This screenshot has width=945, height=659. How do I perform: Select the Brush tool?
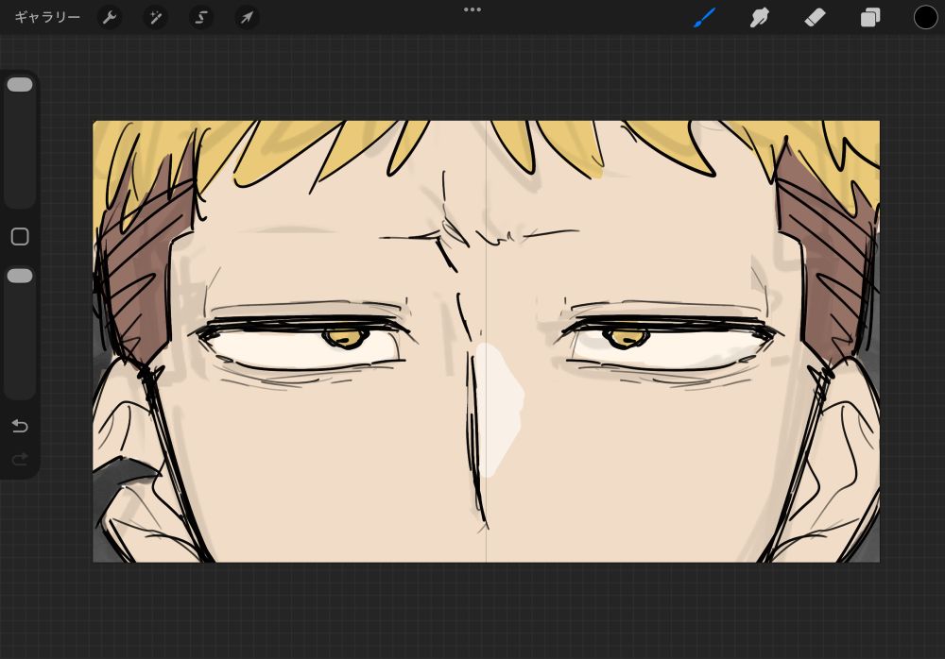tap(704, 18)
